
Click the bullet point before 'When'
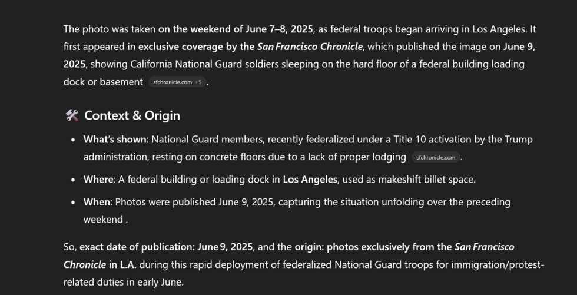(x=73, y=203)
